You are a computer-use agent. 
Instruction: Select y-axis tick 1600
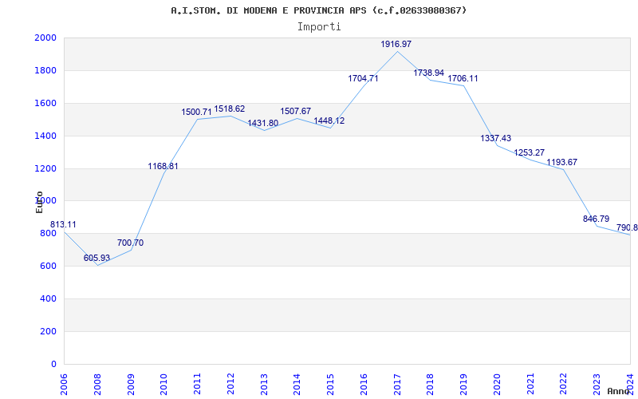(45, 104)
